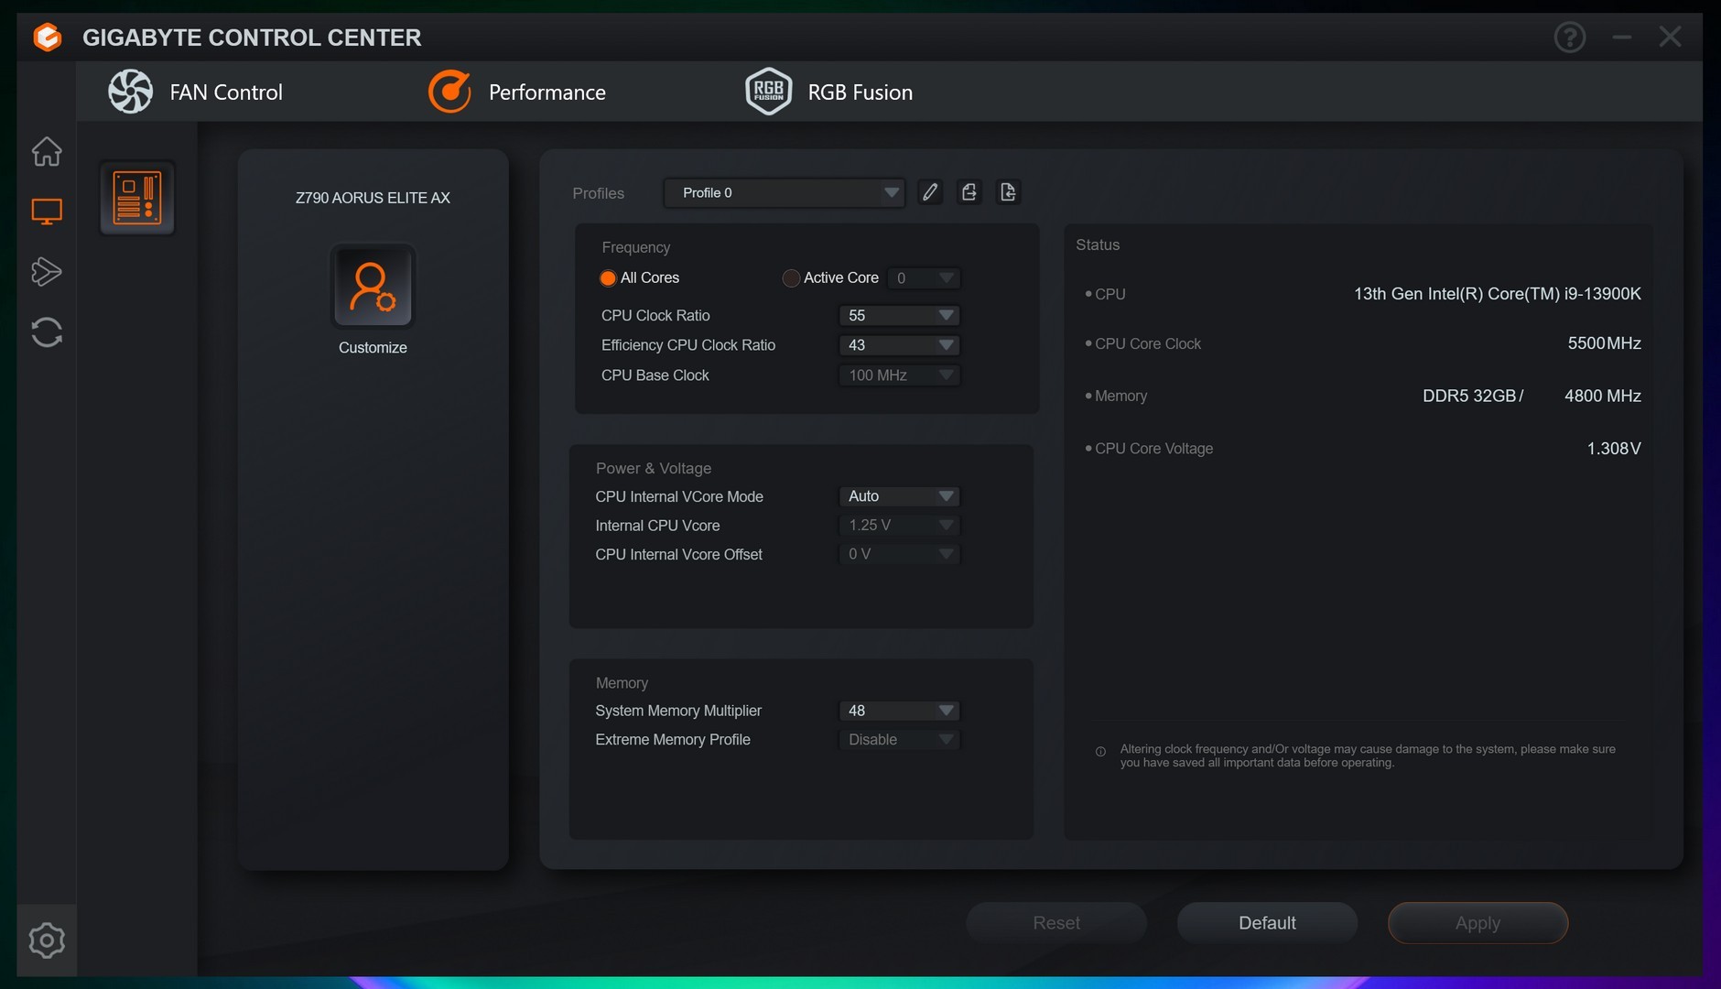Viewport: 1721px width, 989px height.
Task: Expand the Efficiency CPU Clock Ratio dropdown
Action: click(x=899, y=345)
